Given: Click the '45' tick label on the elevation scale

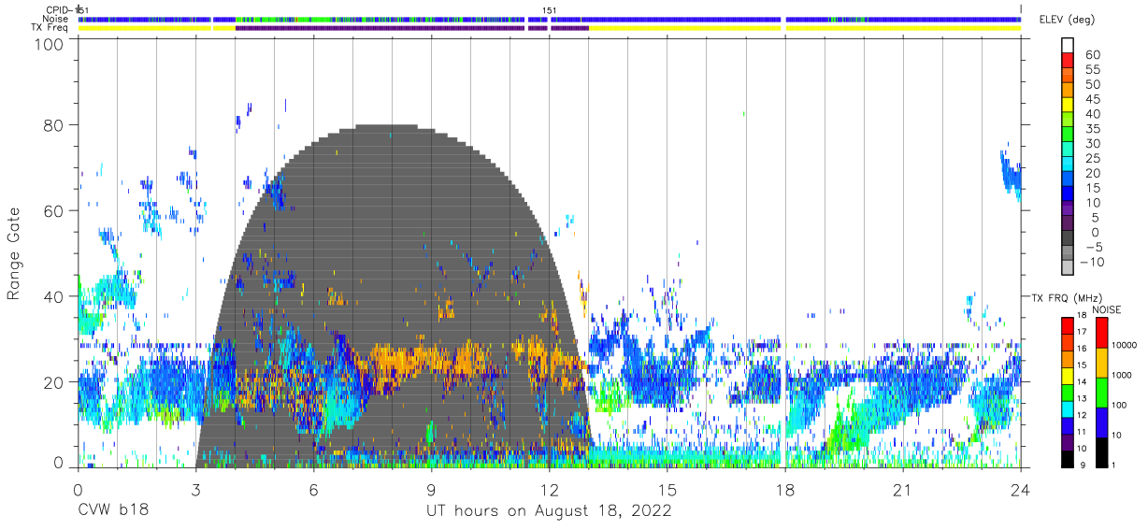Looking at the screenshot, I should point(1093,98).
